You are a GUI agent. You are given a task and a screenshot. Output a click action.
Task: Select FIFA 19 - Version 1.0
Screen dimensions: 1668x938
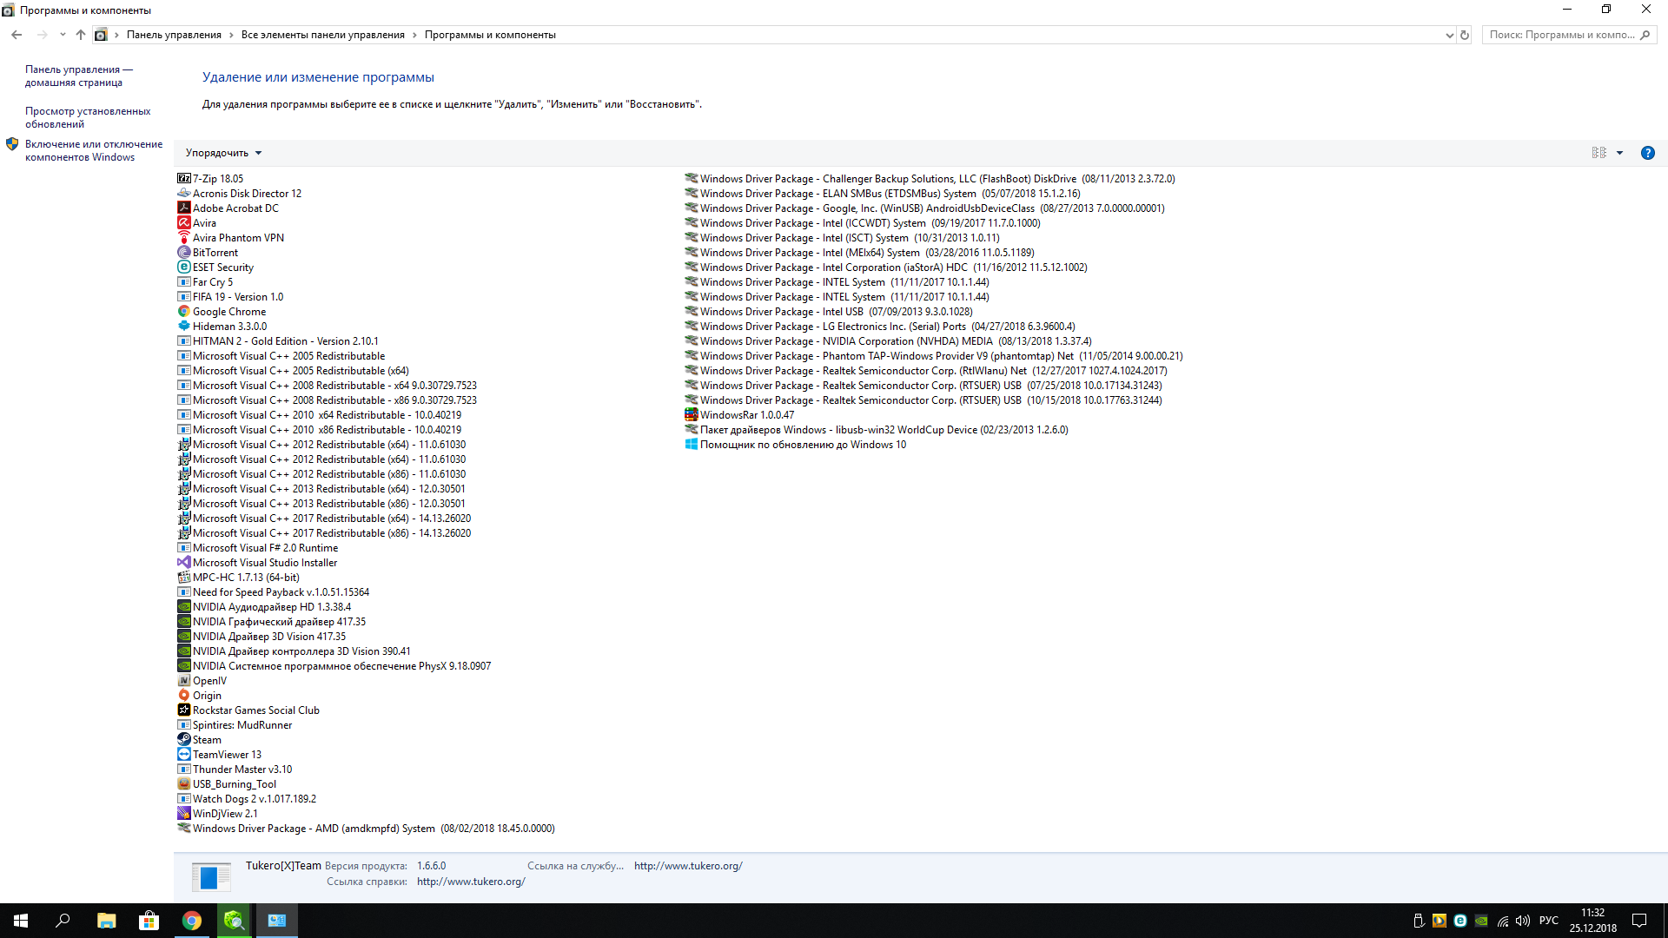tap(237, 297)
